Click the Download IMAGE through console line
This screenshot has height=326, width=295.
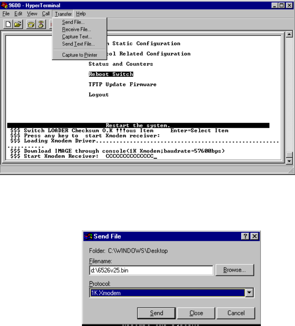[x=117, y=151]
